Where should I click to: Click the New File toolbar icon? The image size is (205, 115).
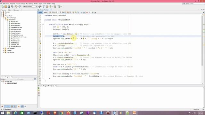click(2, 6)
